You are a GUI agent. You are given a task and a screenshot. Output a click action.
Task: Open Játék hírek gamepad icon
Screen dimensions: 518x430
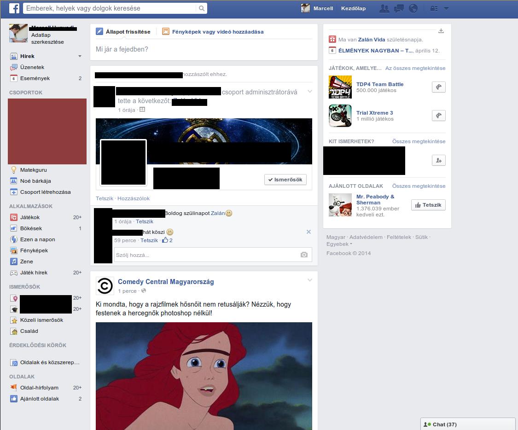pos(13,273)
